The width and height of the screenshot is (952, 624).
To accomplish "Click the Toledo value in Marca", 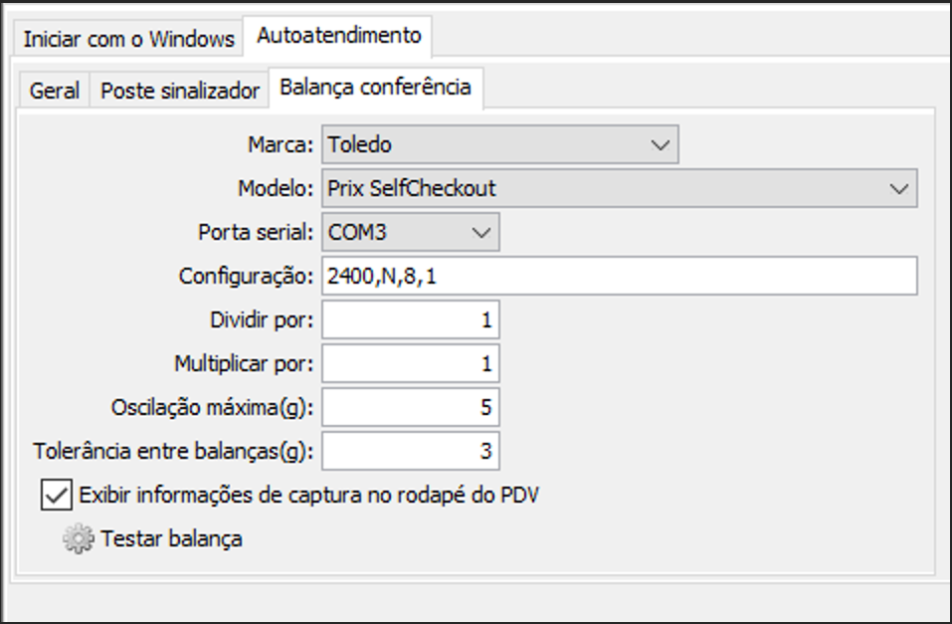I will click(359, 144).
